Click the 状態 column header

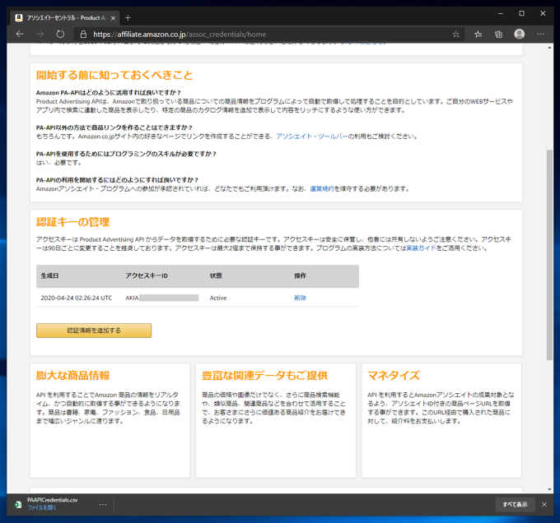[216, 275]
